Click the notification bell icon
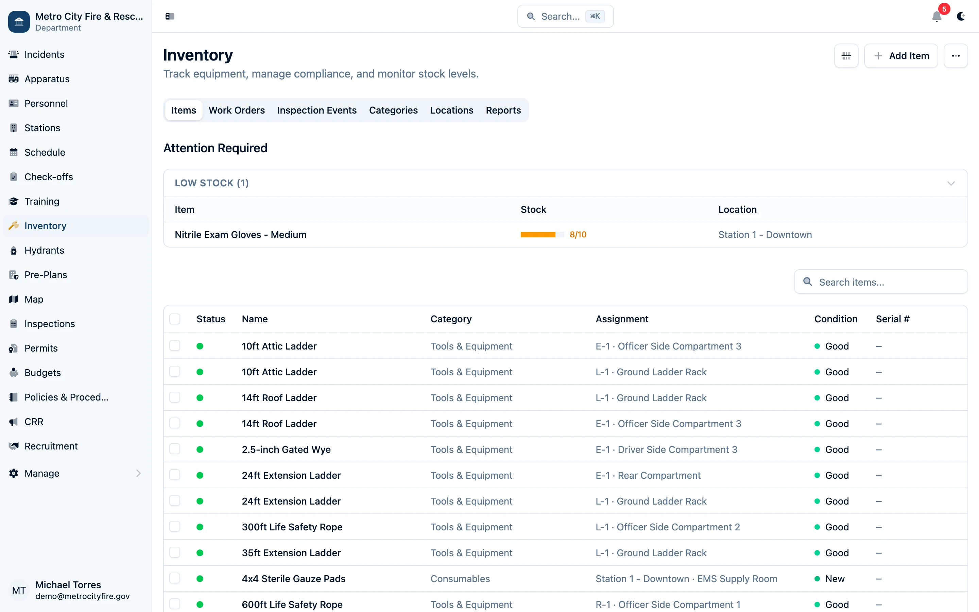 pos(937,16)
